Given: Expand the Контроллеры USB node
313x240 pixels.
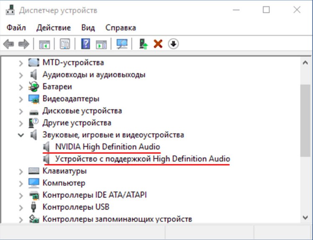Looking at the screenshot, I should point(21,208).
